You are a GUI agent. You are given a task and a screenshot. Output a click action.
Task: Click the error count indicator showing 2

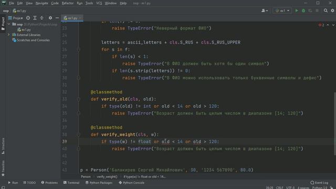pos(321,25)
